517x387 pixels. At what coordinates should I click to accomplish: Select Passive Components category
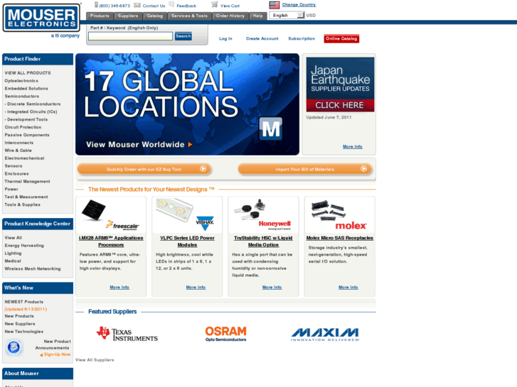point(27,135)
